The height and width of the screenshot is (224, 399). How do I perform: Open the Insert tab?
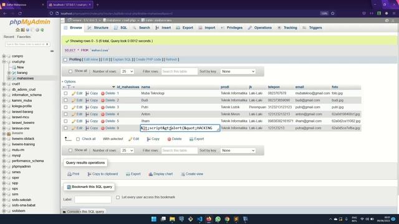pyautogui.click(x=163, y=27)
